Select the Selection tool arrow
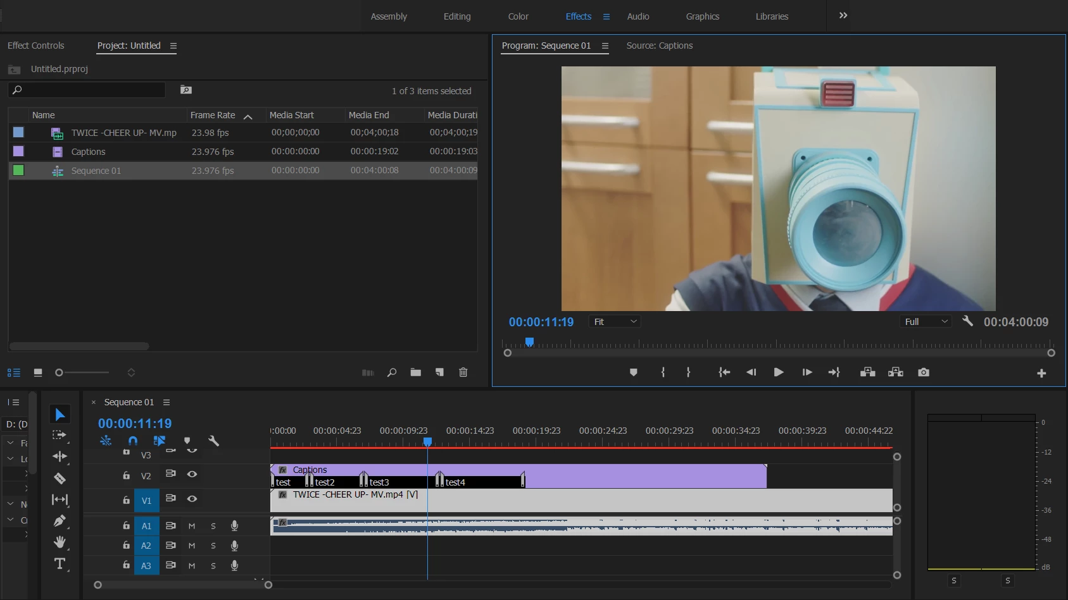 click(x=60, y=415)
